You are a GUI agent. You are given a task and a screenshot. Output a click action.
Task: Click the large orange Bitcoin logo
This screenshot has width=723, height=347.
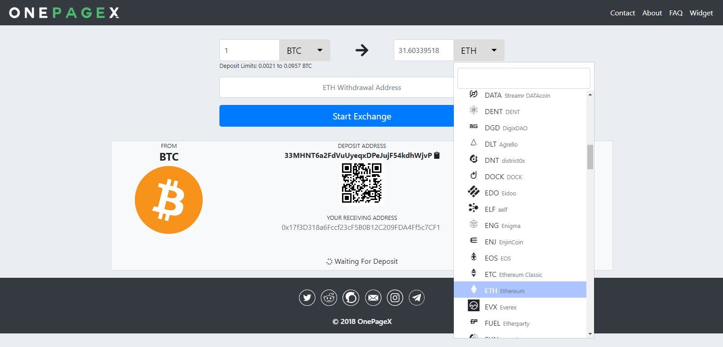click(x=169, y=200)
